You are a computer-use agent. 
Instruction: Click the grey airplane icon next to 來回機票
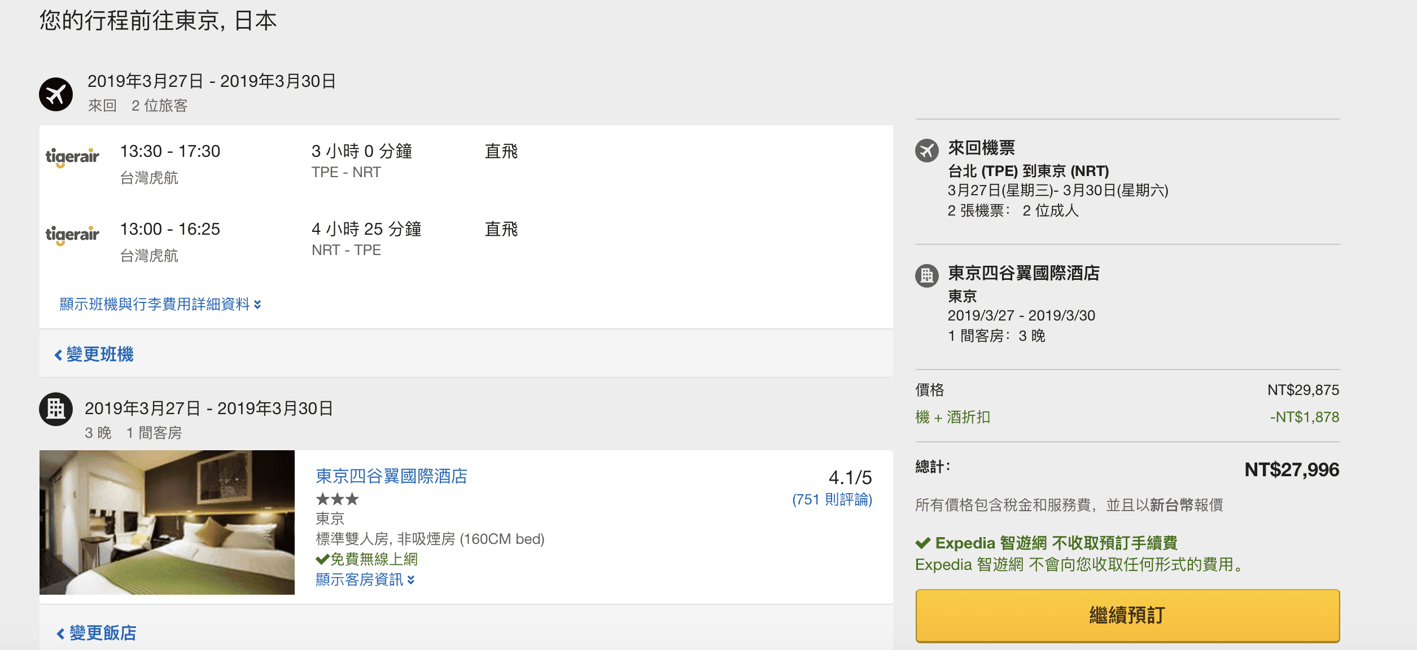coord(927,151)
